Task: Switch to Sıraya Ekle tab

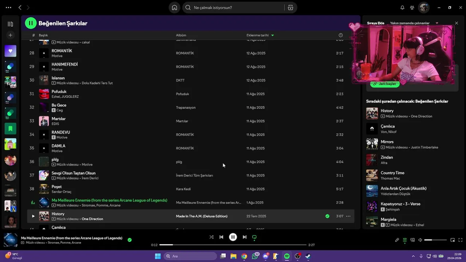Action: [x=375, y=23]
